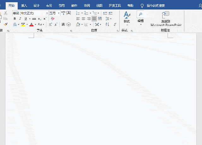Toggle superscript formatting

point(45,19)
